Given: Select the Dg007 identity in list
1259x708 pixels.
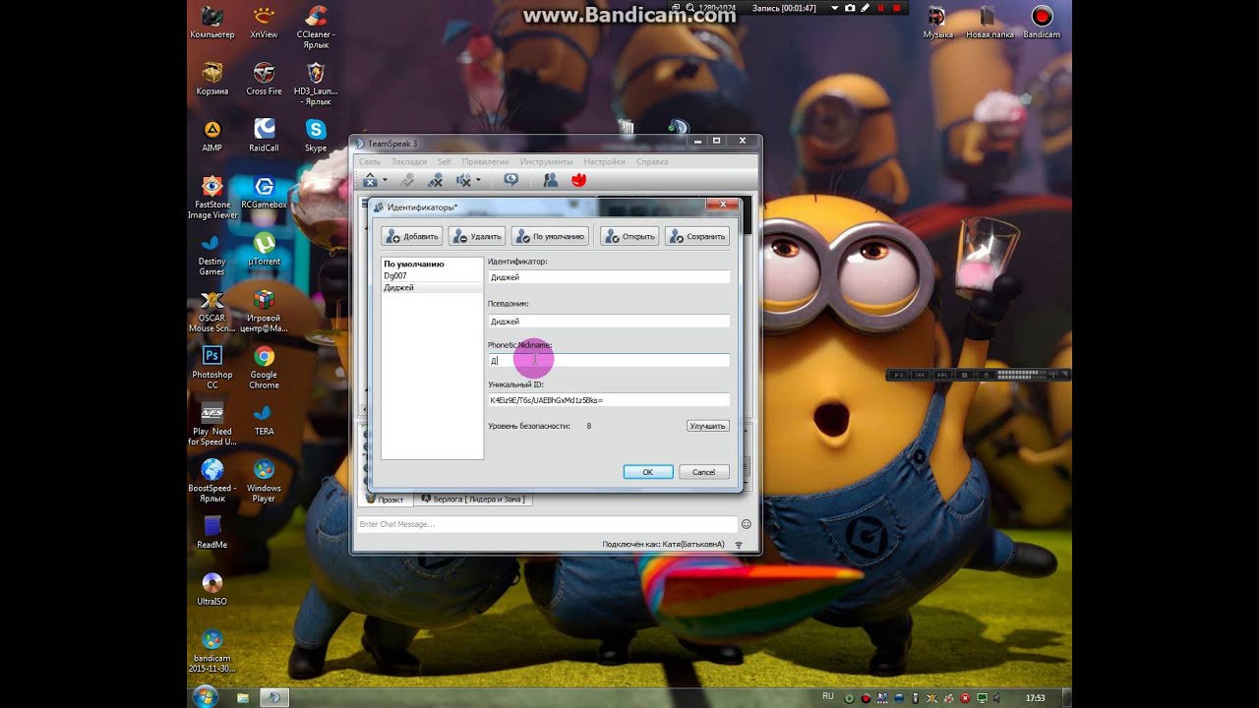Looking at the screenshot, I should point(432,275).
